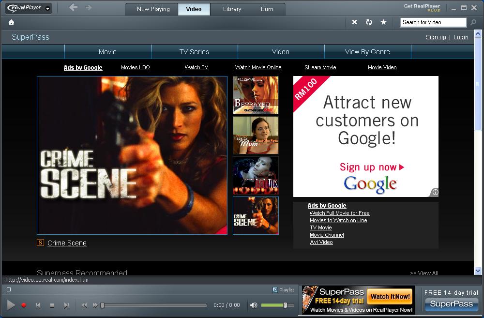Open Movies to Watch on Line link
The height and width of the screenshot is (318, 484).
coord(338,220)
